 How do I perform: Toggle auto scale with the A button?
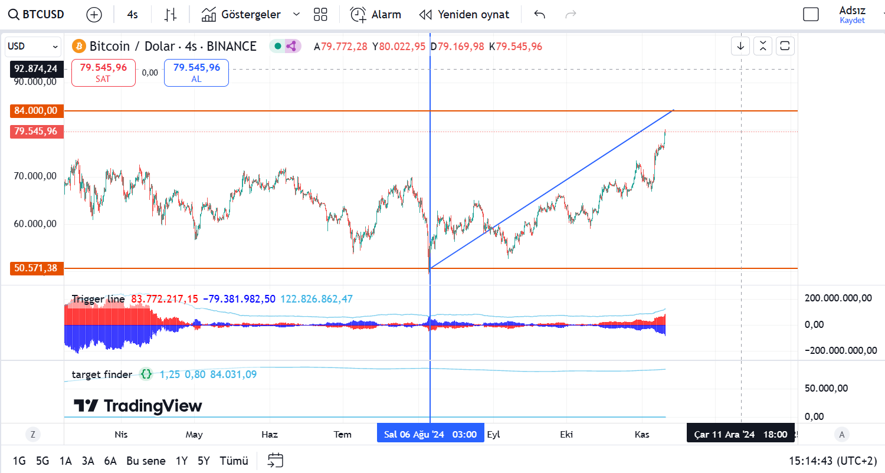(x=842, y=435)
